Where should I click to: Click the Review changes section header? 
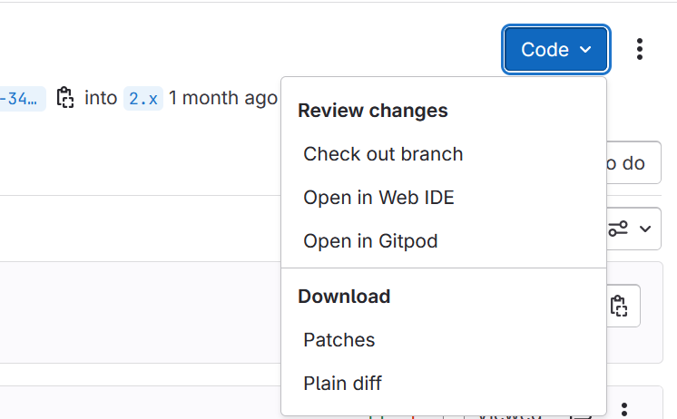click(x=373, y=111)
